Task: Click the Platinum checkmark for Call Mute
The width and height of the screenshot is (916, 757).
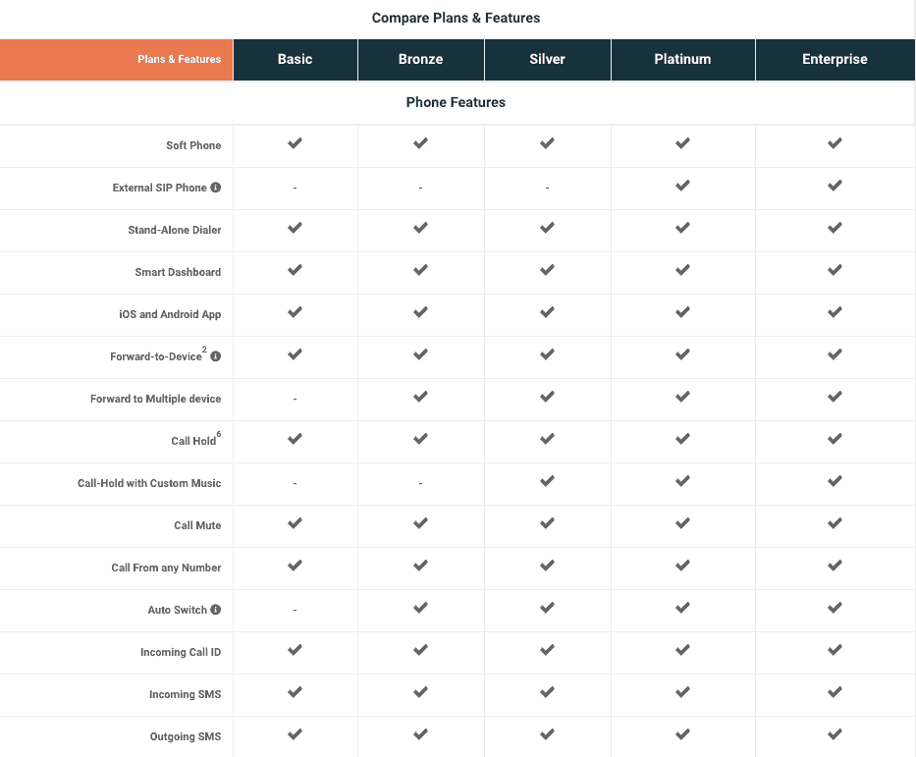Action: pos(682,522)
